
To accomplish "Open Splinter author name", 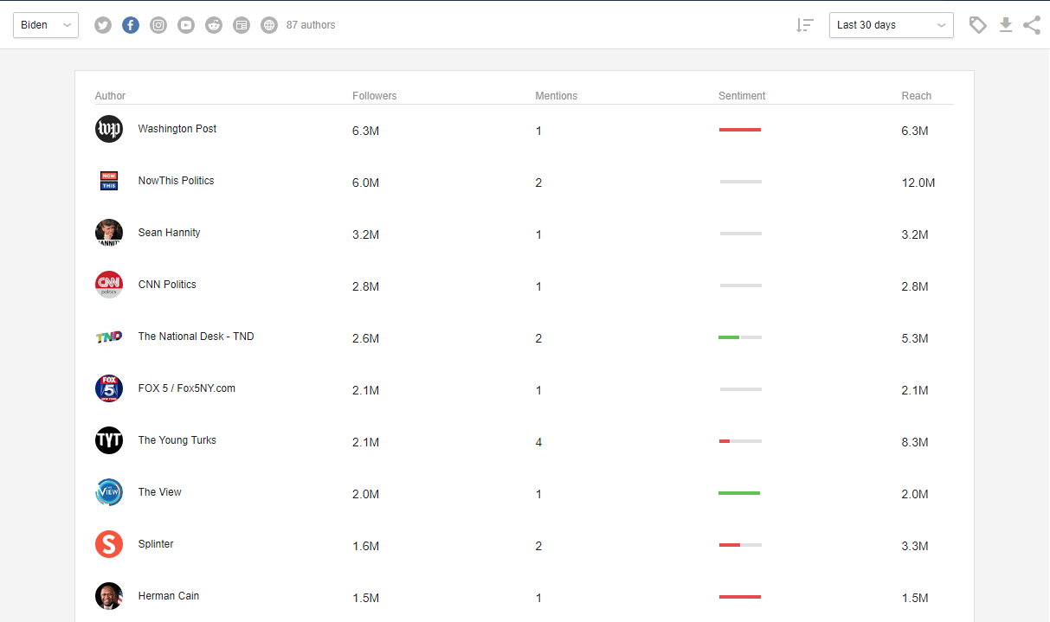I will coord(156,544).
